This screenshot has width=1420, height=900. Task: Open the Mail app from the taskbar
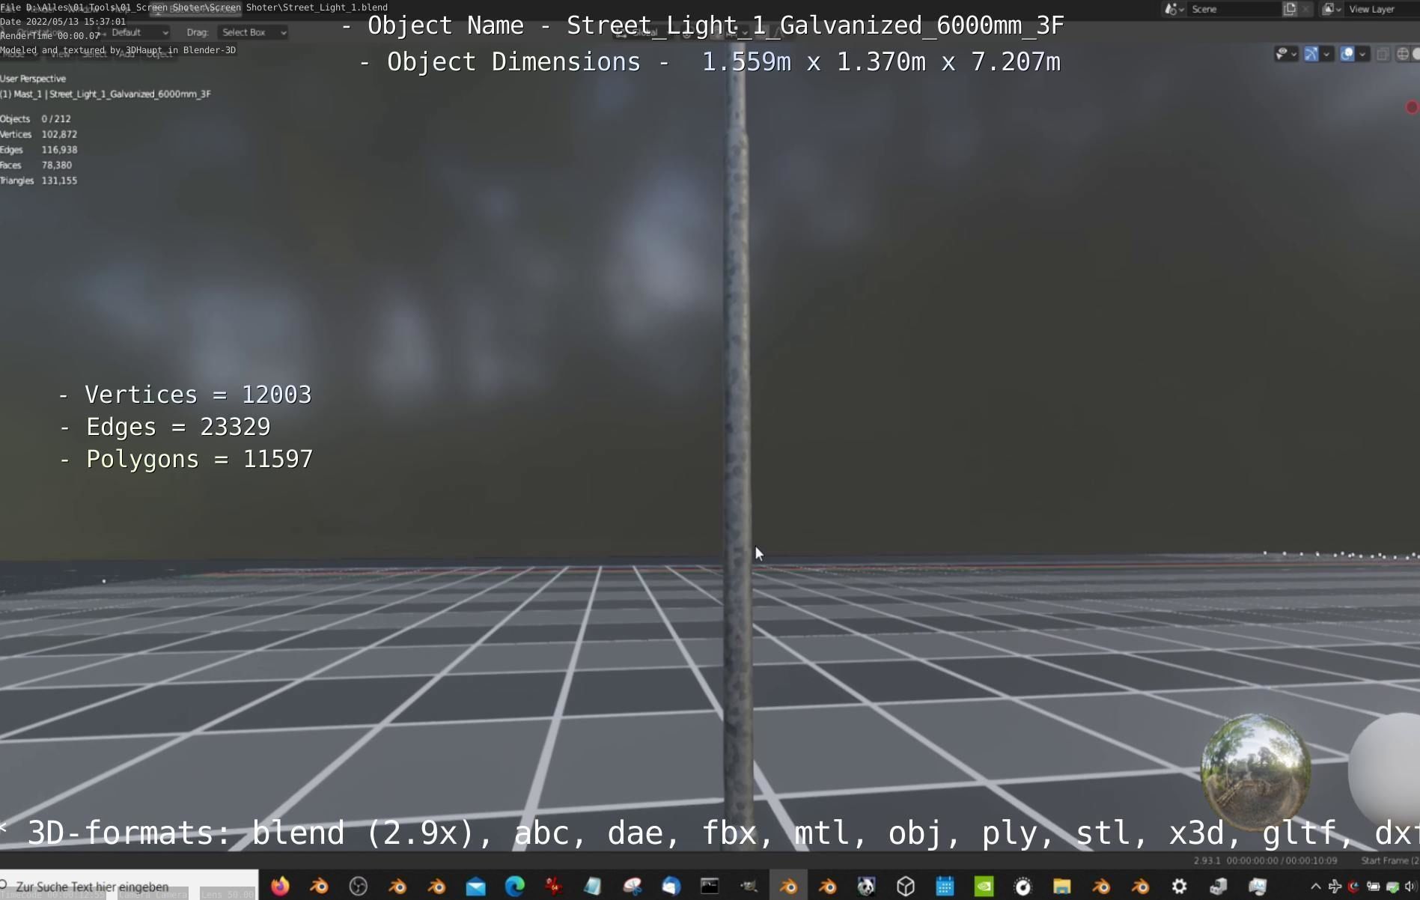coord(475,887)
